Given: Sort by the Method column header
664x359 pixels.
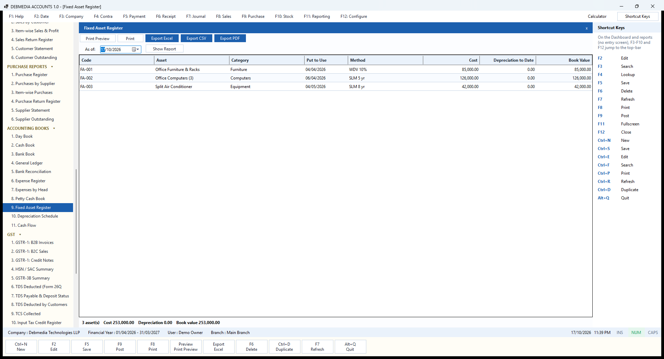Looking at the screenshot, I should coord(386,60).
